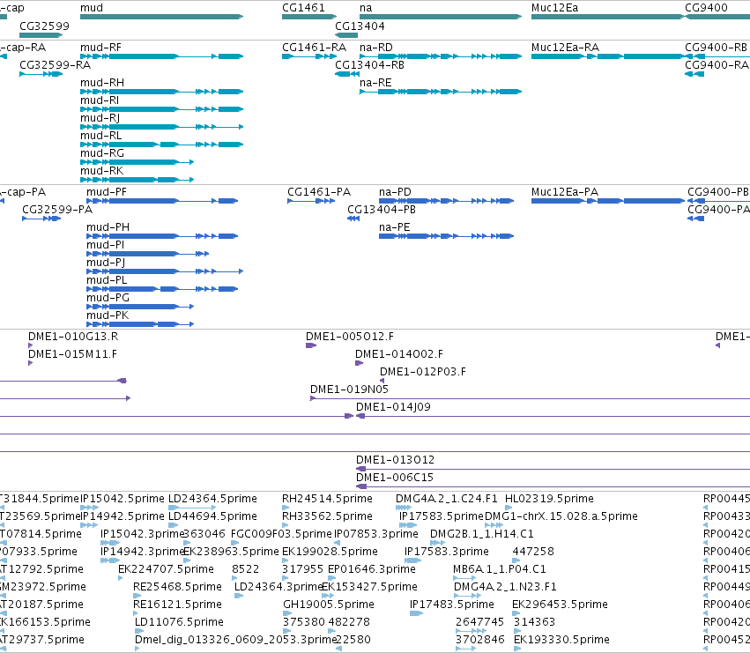Click the LD44694.5prime EST feature
Image resolution: width=750 pixels, height=653 pixels.
coord(172,525)
